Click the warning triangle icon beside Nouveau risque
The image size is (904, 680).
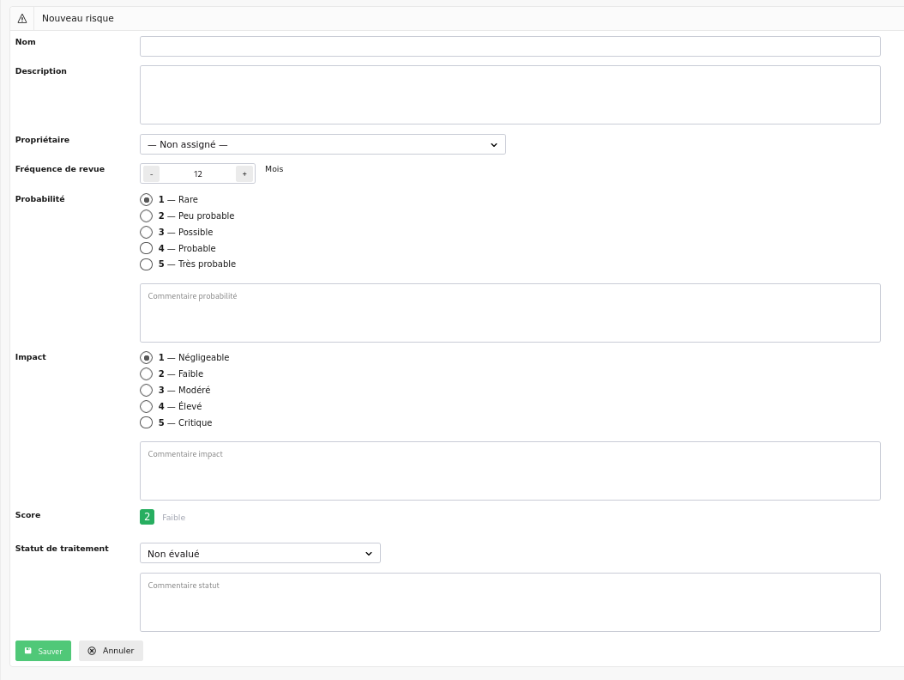pos(22,18)
